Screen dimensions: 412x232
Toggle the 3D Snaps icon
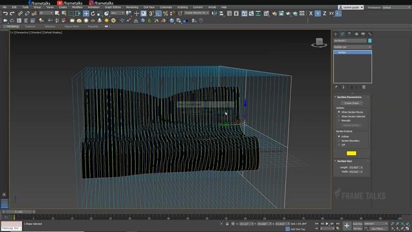151,13
